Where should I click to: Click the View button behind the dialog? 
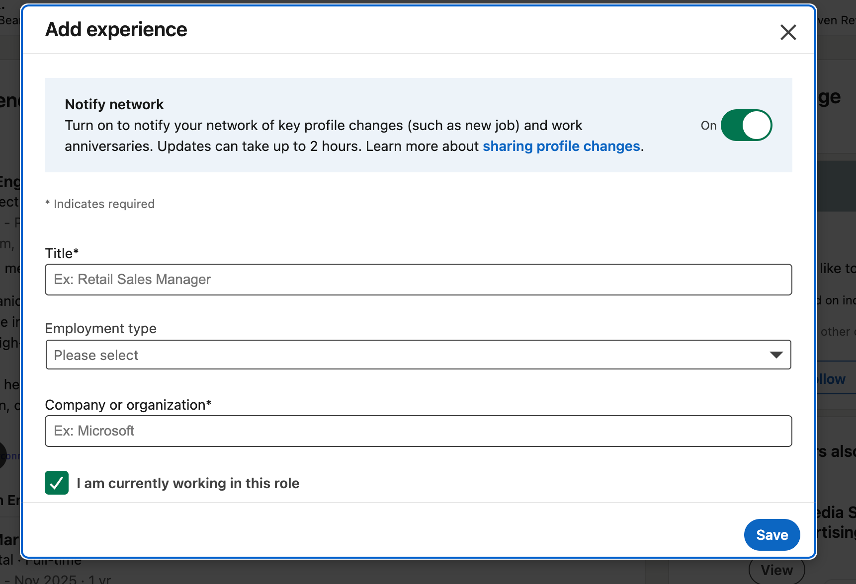pos(776,571)
